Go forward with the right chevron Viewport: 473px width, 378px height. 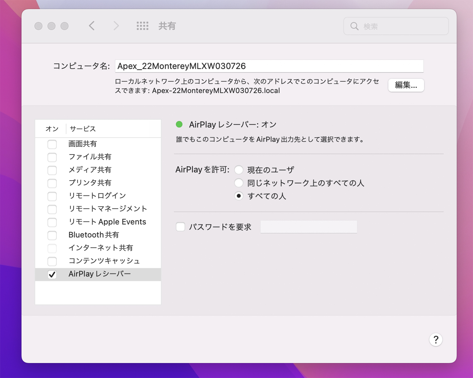pyautogui.click(x=116, y=26)
